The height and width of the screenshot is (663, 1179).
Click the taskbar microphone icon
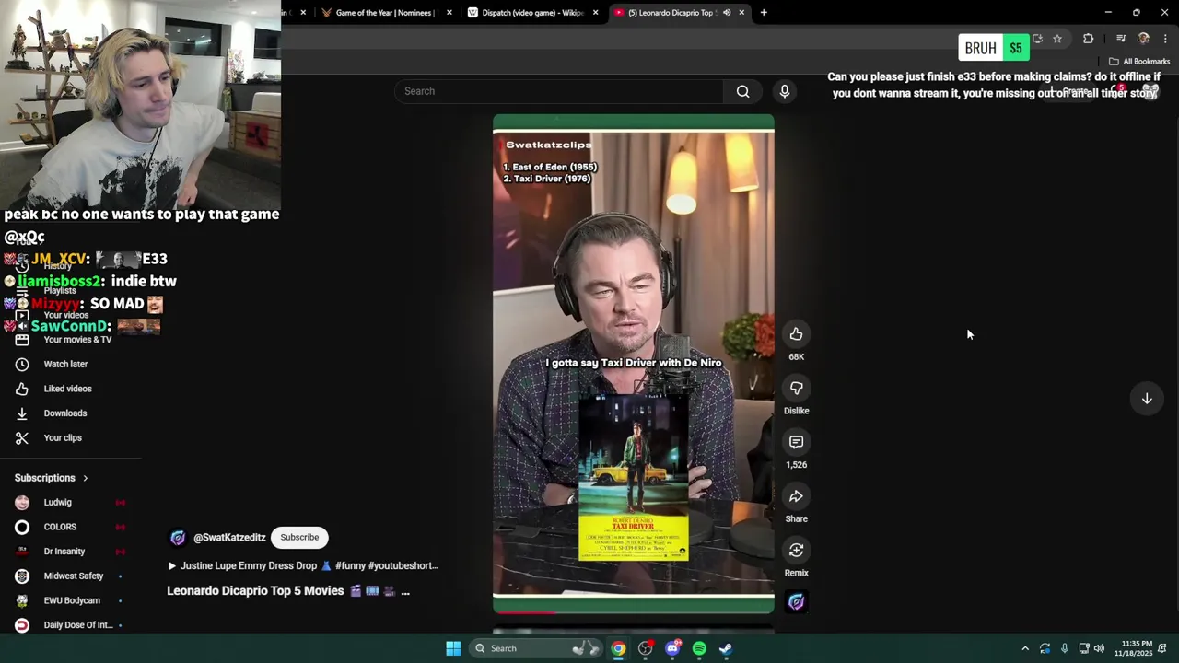click(1065, 648)
